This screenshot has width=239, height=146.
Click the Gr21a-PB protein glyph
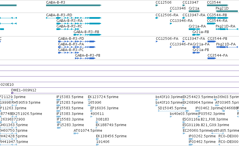tap(196, 53)
